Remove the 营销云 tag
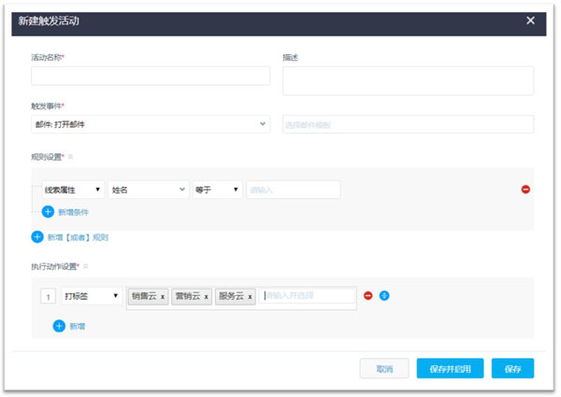 pyautogui.click(x=206, y=297)
